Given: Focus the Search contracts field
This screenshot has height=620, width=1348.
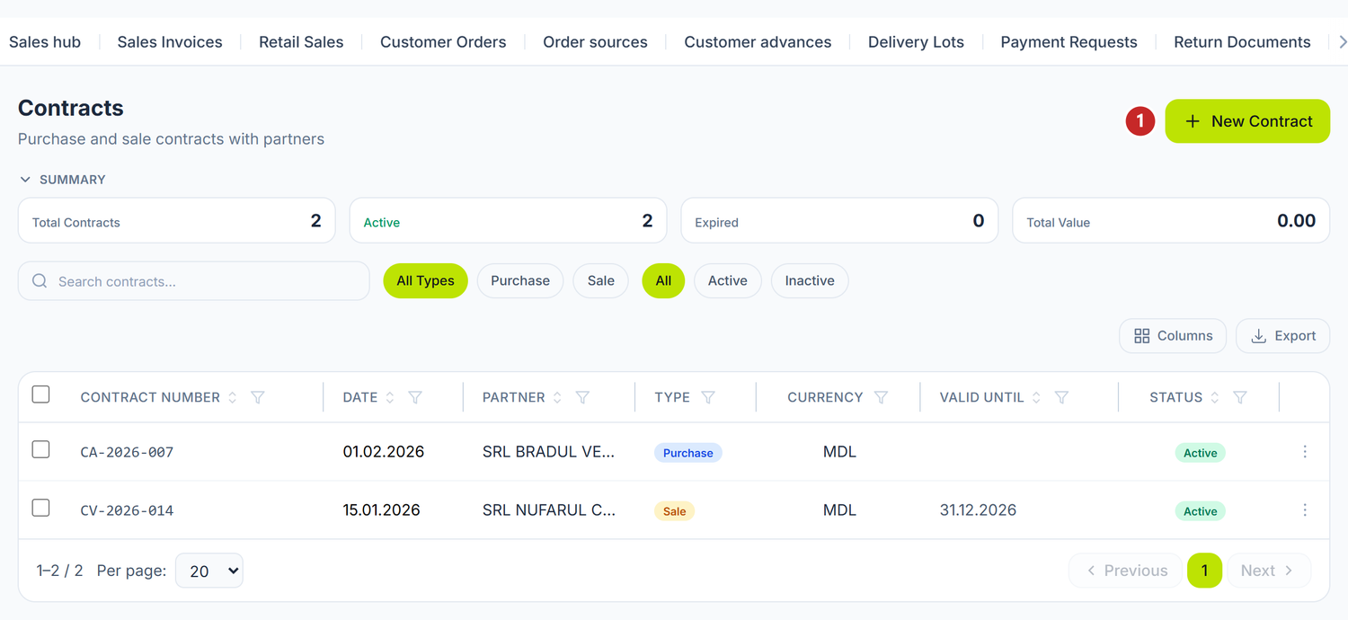Looking at the screenshot, I should point(194,281).
